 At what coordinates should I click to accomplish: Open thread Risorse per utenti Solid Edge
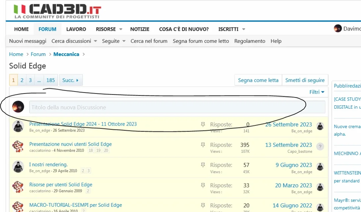coord(61,185)
